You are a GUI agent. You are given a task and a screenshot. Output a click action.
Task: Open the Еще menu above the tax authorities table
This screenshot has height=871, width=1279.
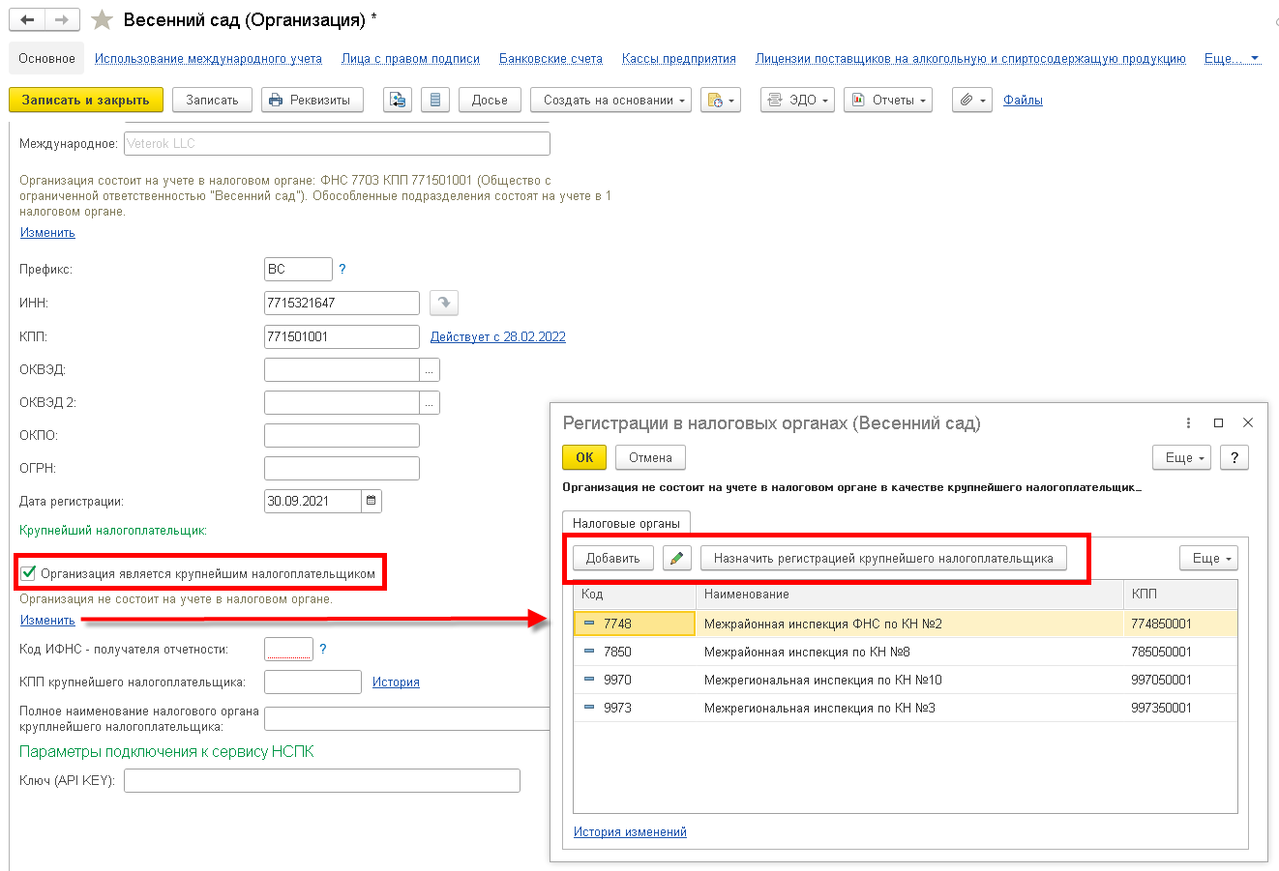[1208, 558]
